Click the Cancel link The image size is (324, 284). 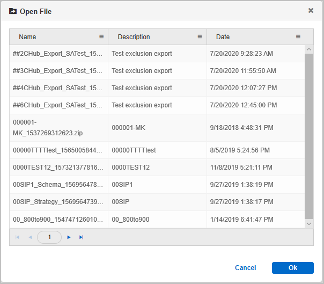(245, 268)
